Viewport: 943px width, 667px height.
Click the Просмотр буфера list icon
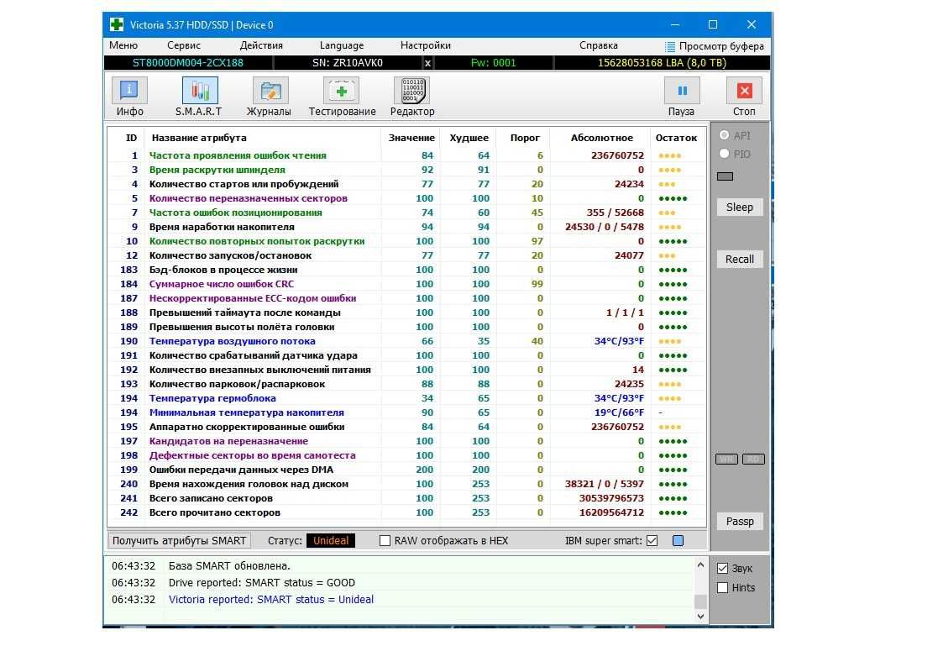[670, 46]
